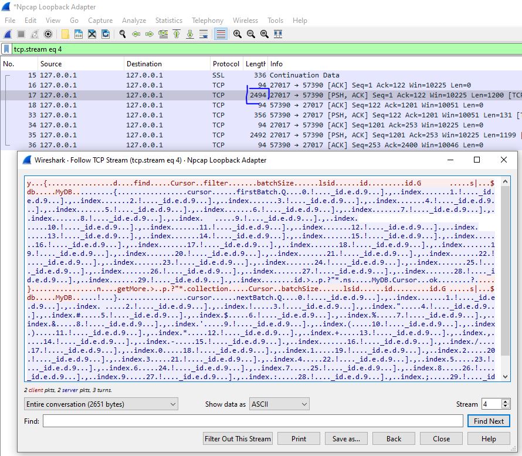Go forward to next packet arrow

[x=150, y=34]
